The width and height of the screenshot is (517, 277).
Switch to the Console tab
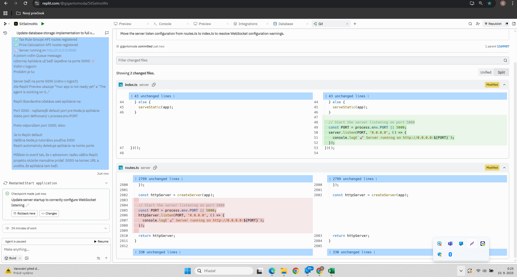(x=165, y=24)
